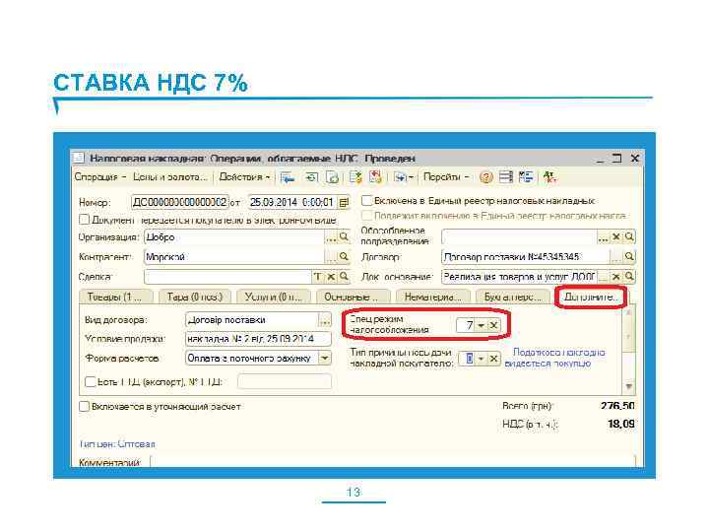Screen dimensions: 709x532
Task: Click the list-form icon after help
Action: (505, 177)
